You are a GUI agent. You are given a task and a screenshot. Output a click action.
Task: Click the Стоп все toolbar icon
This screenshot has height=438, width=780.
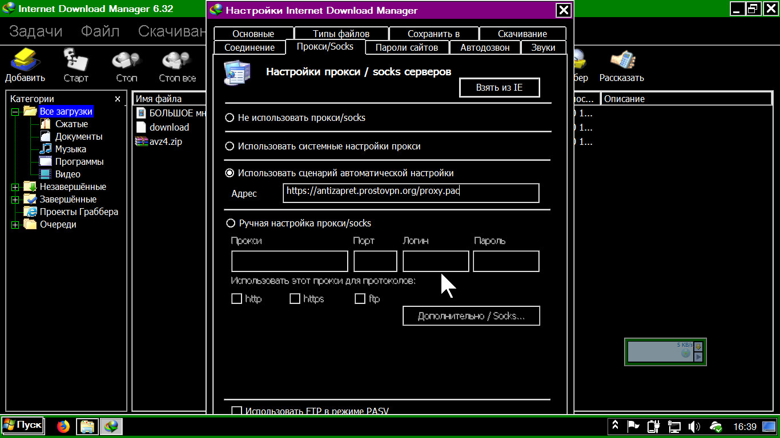177,66
